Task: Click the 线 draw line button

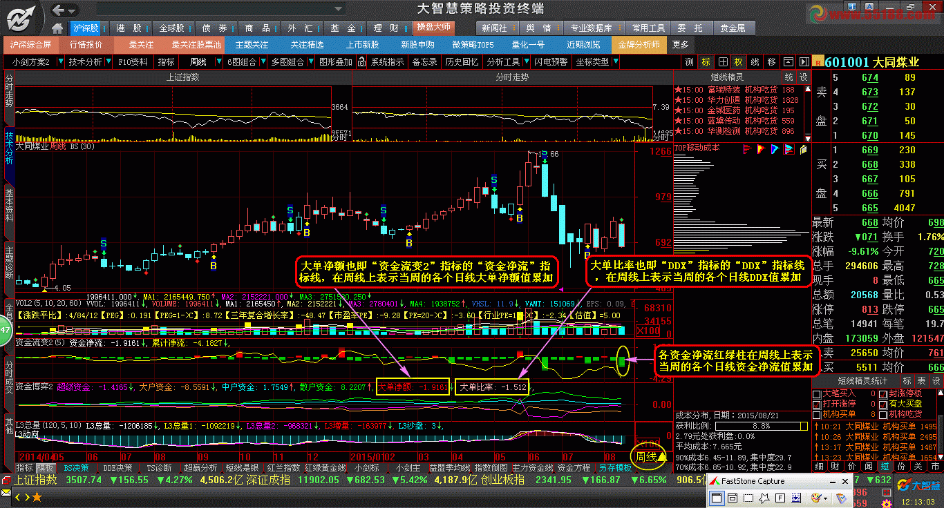Action: (755, 61)
